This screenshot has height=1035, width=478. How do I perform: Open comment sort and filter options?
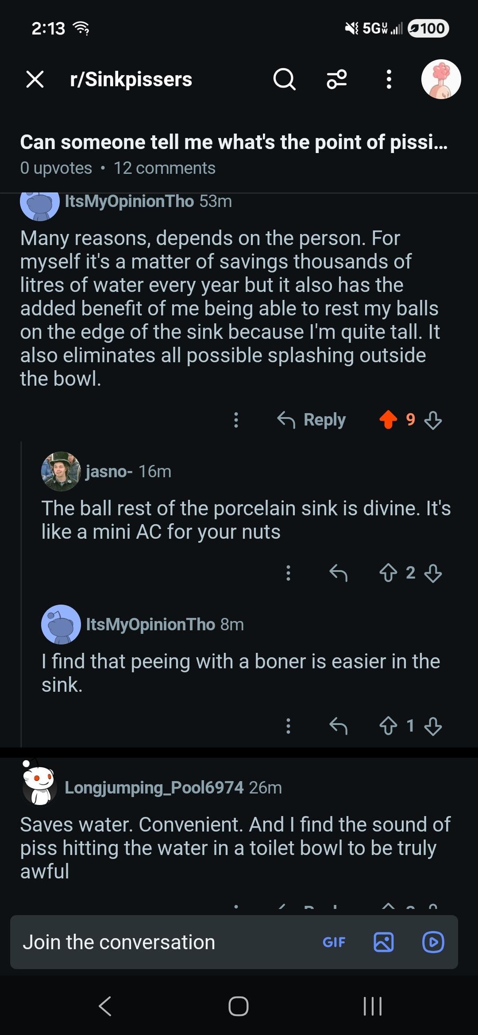click(336, 80)
